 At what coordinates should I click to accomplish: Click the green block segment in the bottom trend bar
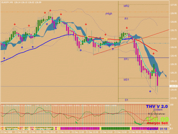[x=115, y=129]
